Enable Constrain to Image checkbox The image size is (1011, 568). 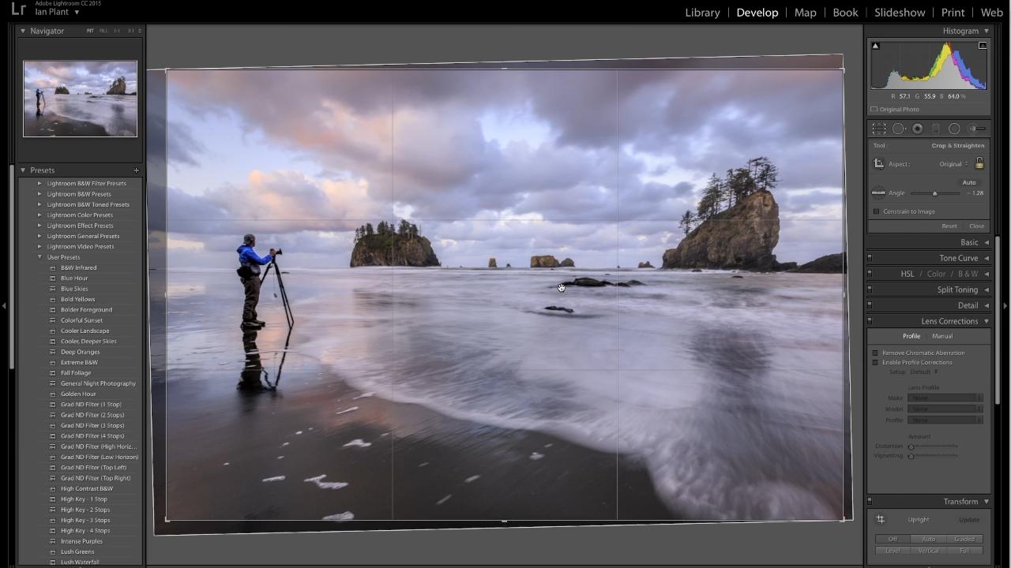tap(876, 211)
